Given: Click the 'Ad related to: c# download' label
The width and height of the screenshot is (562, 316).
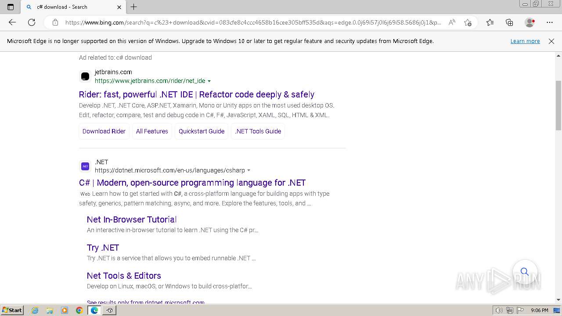Looking at the screenshot, I should pos(115,57).
